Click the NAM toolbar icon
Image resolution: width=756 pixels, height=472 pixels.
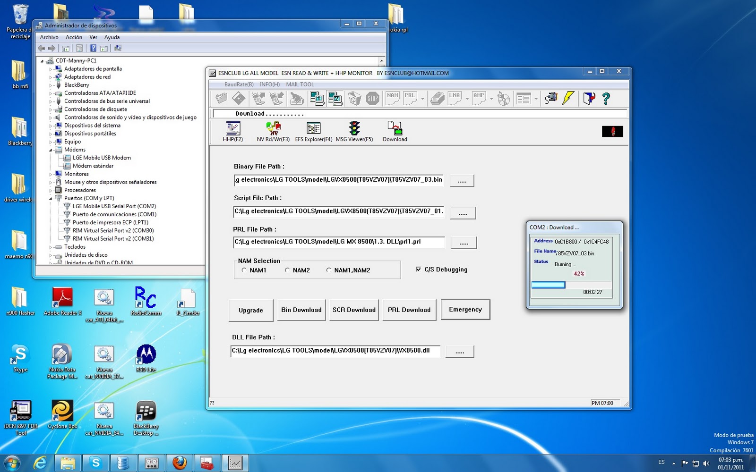click(393, 98)
